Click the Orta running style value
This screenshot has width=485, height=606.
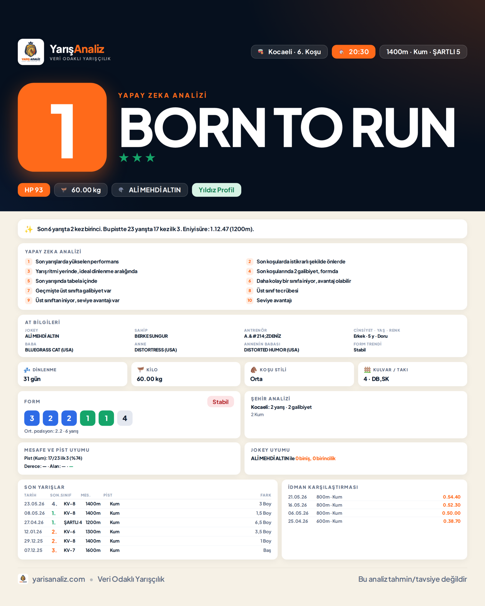(x=256, y=379)
